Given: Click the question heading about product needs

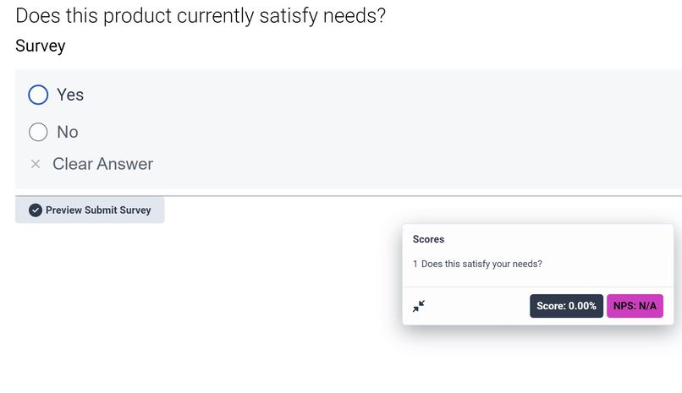Looking at the screenshot, I should click(201, 16).
